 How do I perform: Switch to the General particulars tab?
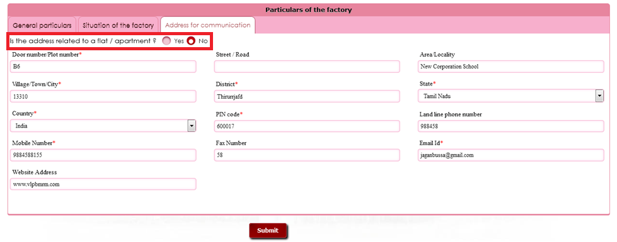click(x=42, y=26)
